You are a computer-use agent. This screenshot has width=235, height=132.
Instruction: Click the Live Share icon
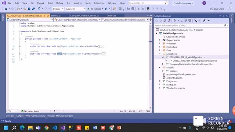(x=217, y=9)
